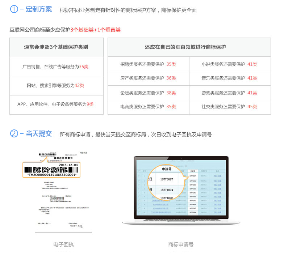Click the 房产类服务 36类 cell
Viewport: 284px width, 256px height.
coord(148,78)
